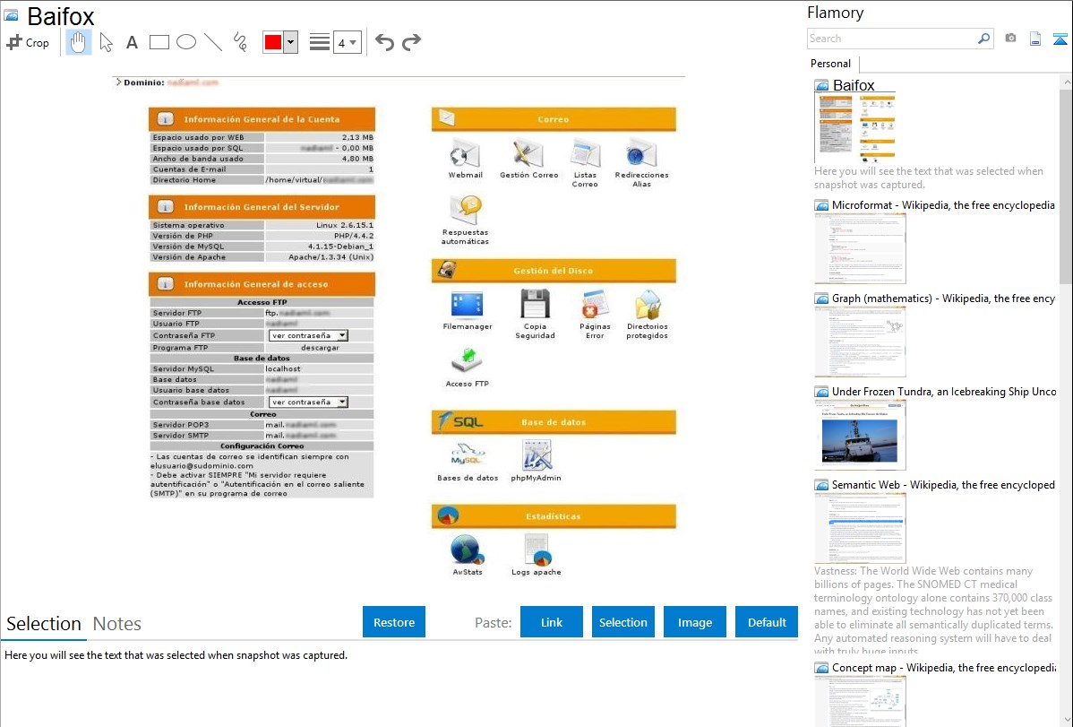This screenshot has width=1073, height=727.
Task: Activate the hand pan tool
Action: click(x=78, y=42)
